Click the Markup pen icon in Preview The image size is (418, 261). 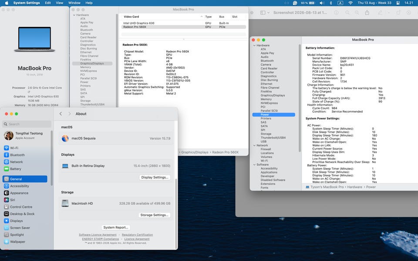[380, 13]
